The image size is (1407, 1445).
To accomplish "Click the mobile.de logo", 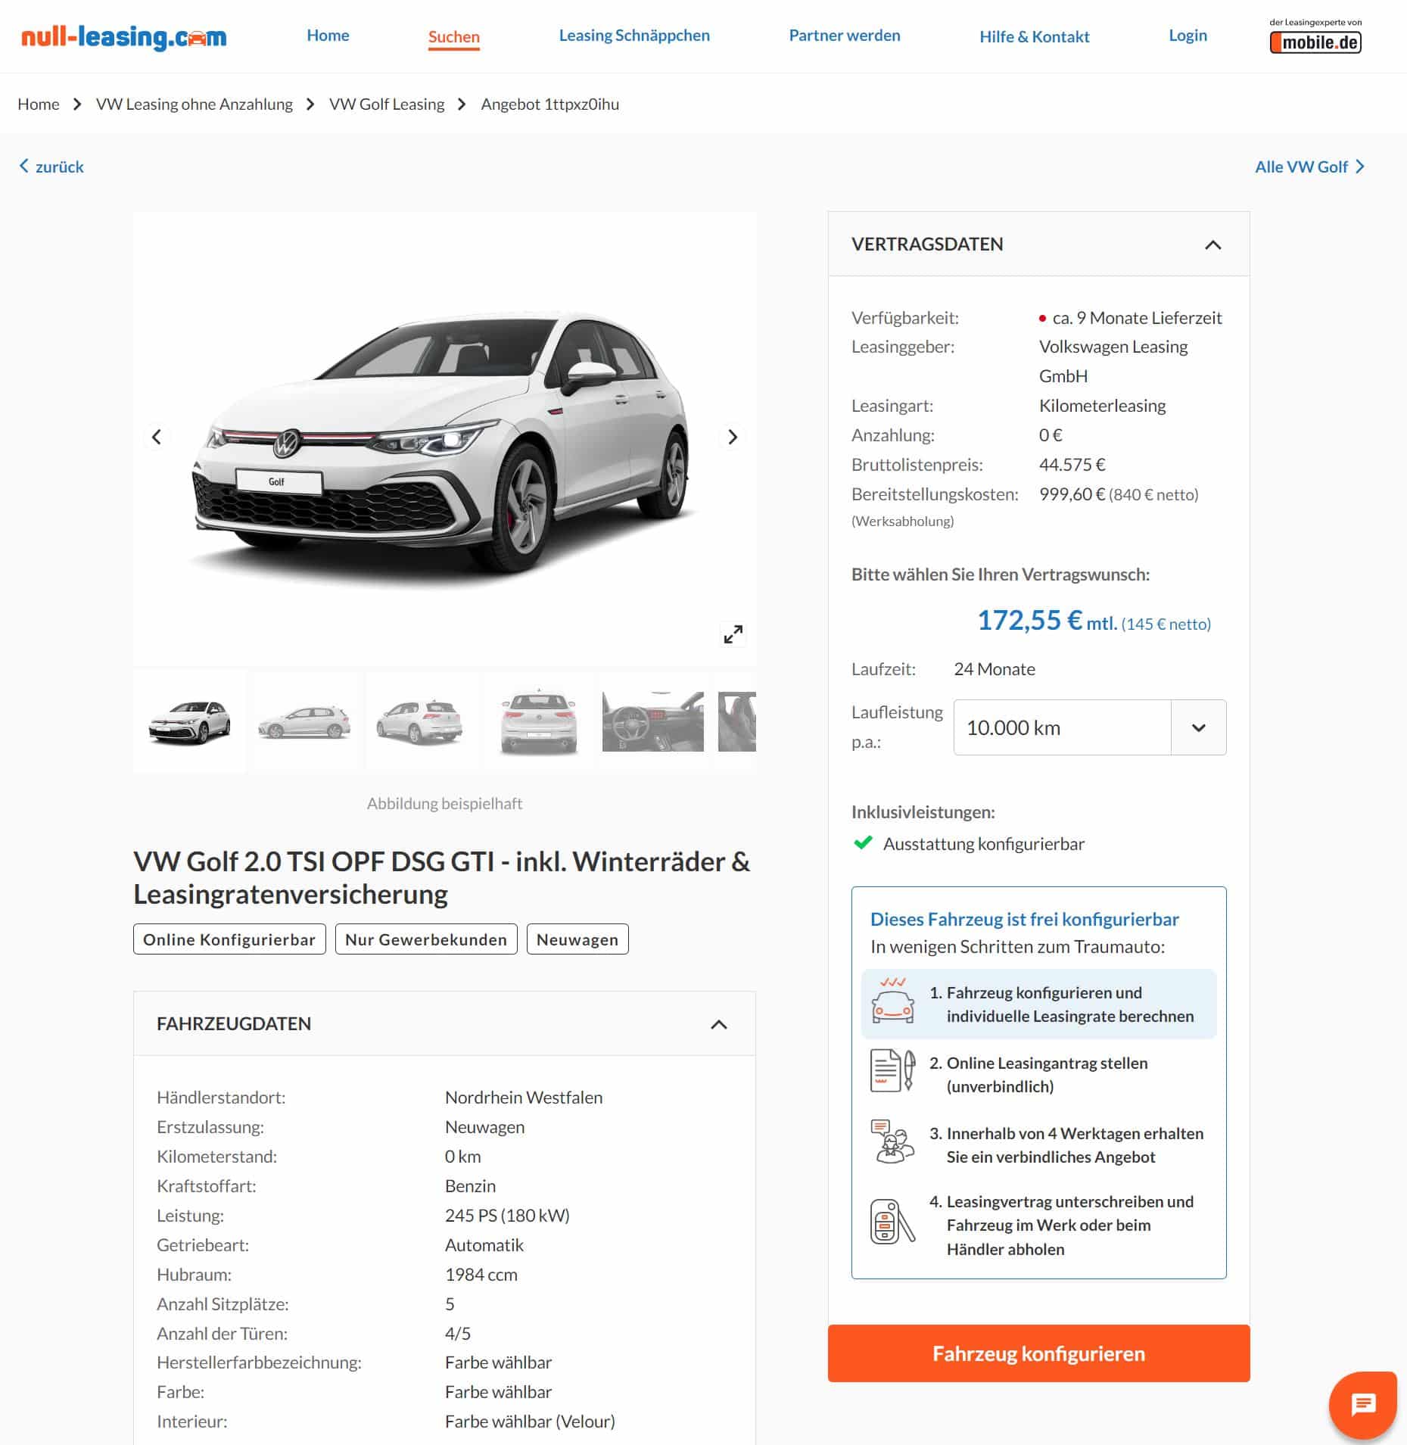I will [1315, 36].
